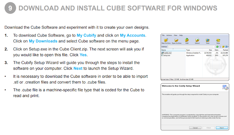Click the folder icon right of Address bar
This screenshot has width=234, height=135.
(x=223, y=47)
